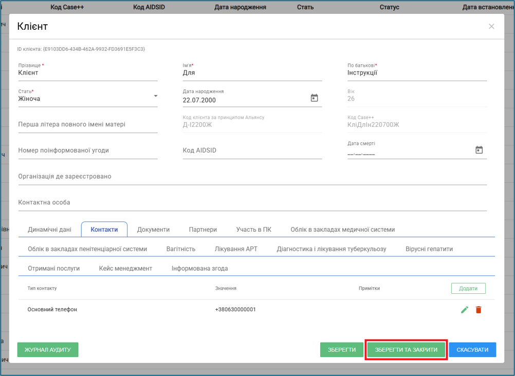This screenshot has height=376, width=515.
Task: Select the Контакти tab
Action: [x=104, y=230]
